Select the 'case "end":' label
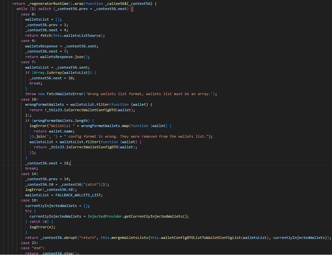The width and height of the screenshot is (332, 255). 33,248
